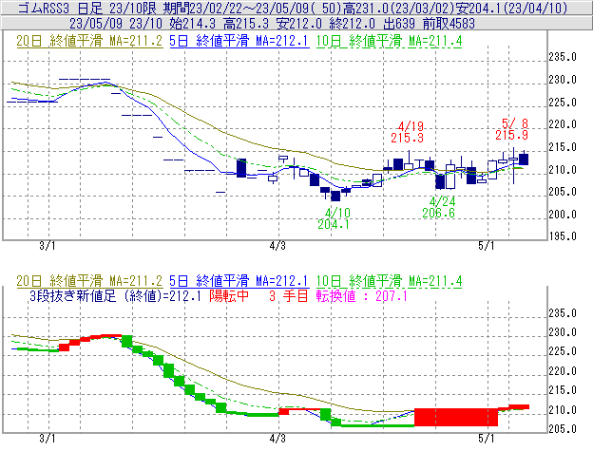Click the red 陽転中 status text

click(229, 295)
